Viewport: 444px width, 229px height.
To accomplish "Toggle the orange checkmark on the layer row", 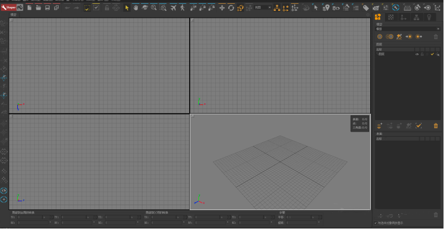I will tap(432, 54).
